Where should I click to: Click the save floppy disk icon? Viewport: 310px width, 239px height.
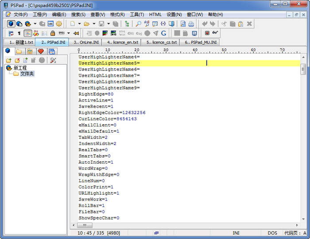coord(101,24)
